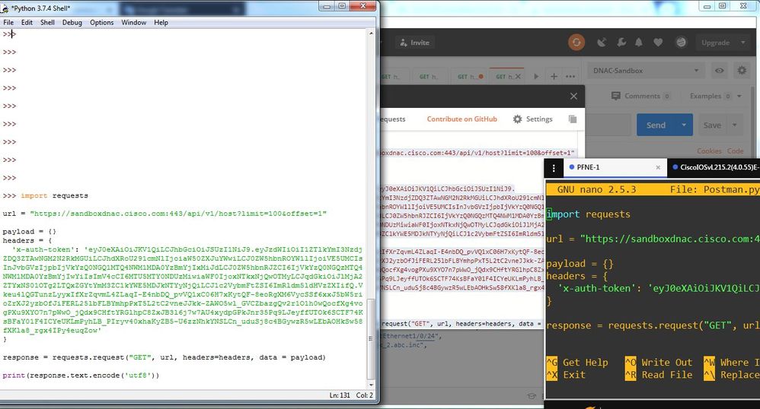Click the 'payload = {}' line in nano

tap(580, 264)
